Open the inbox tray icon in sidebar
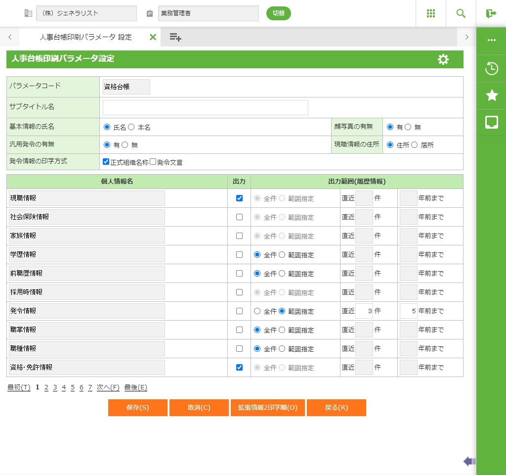The width and height of the screenshot is (506, 475). 492,122
